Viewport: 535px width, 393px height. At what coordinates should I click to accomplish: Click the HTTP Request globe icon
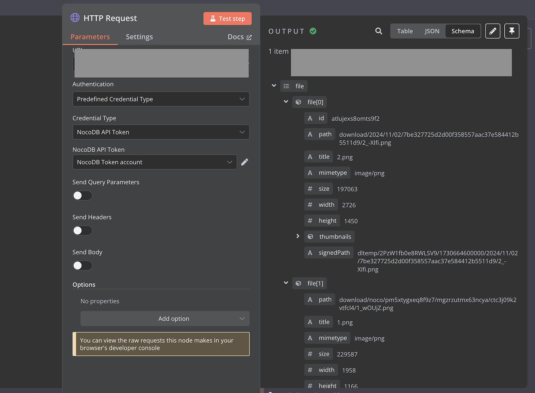click(x=75, y=18)
